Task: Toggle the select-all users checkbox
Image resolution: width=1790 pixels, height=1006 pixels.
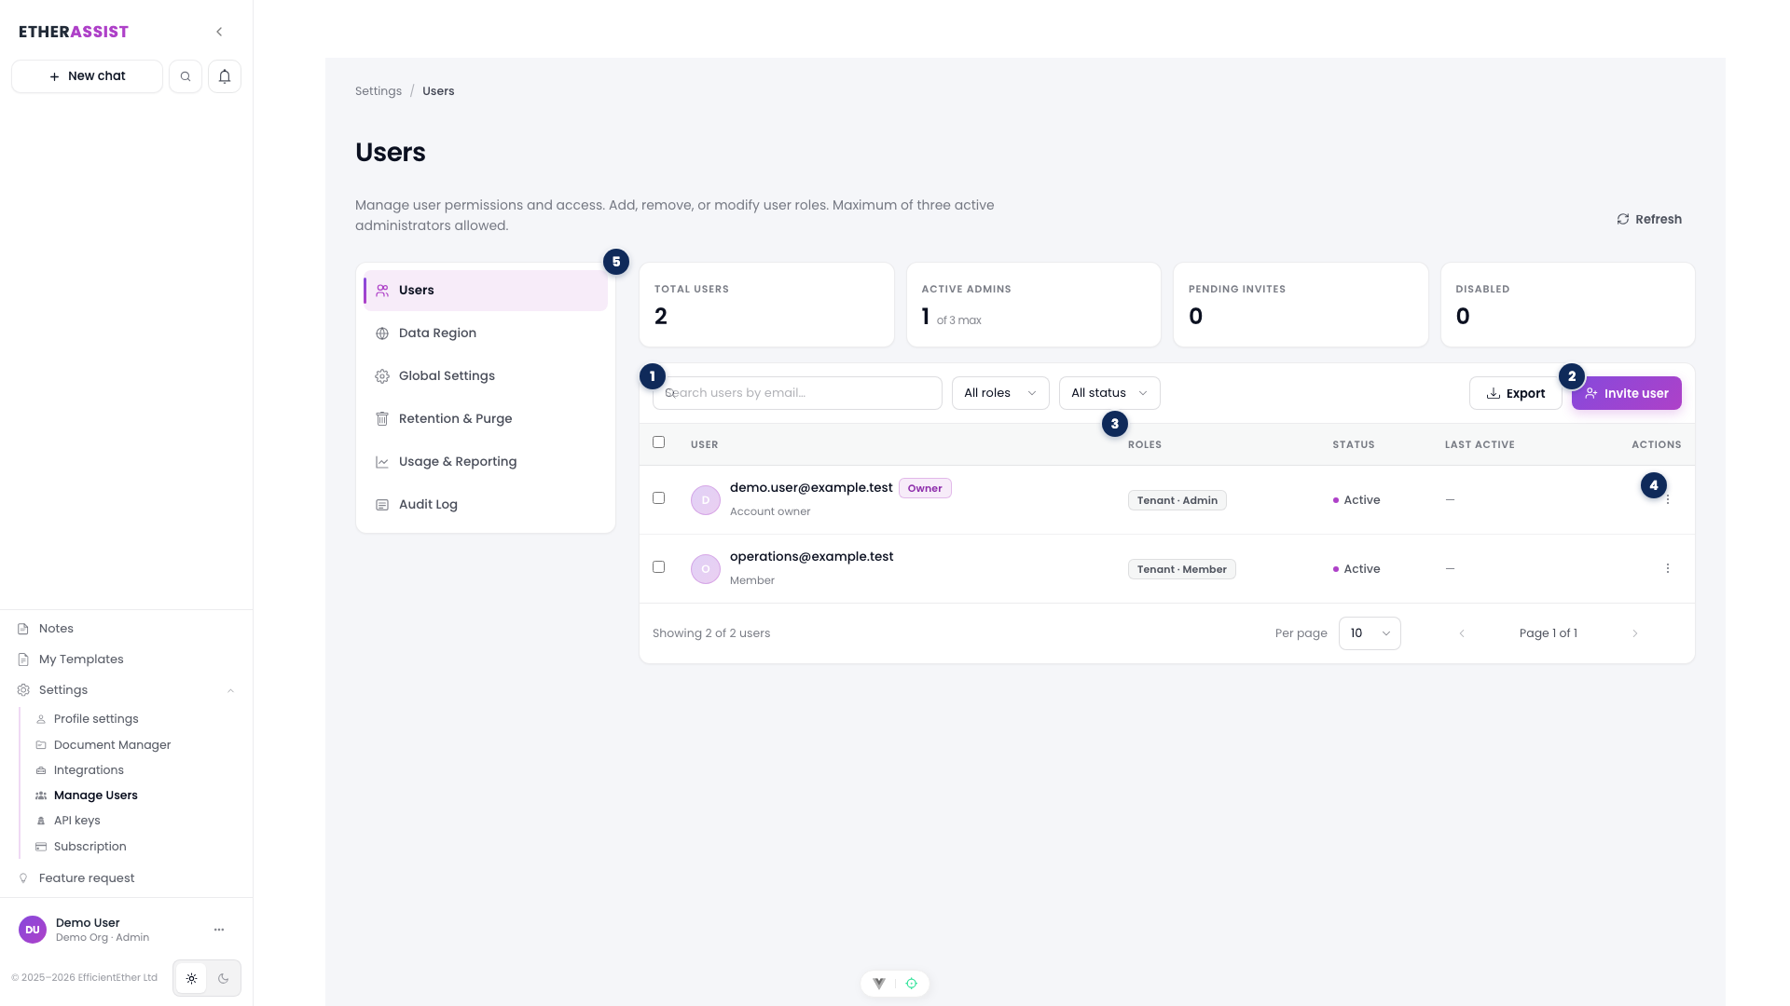Action: coord(659,442)
